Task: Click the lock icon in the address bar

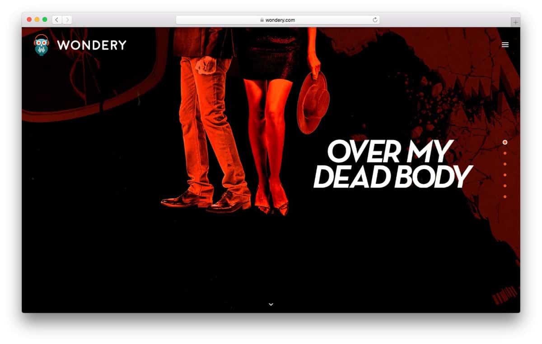Action: pos(262,20)
